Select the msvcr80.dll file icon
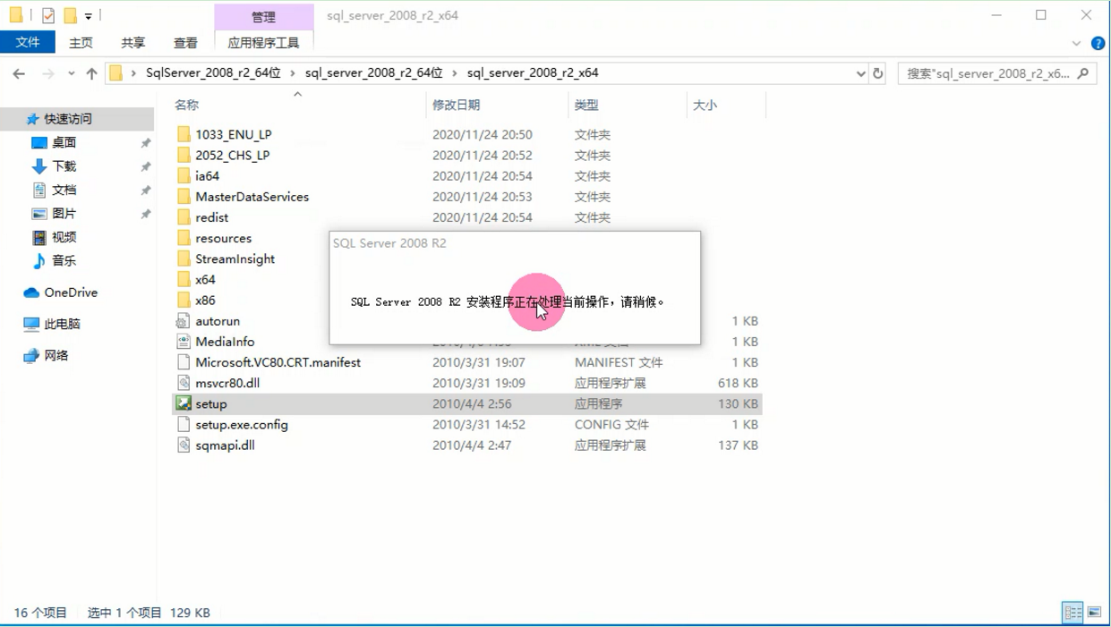 (184, 383)
